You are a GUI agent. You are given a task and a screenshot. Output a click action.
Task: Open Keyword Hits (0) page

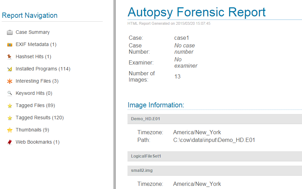click(34, 93)
